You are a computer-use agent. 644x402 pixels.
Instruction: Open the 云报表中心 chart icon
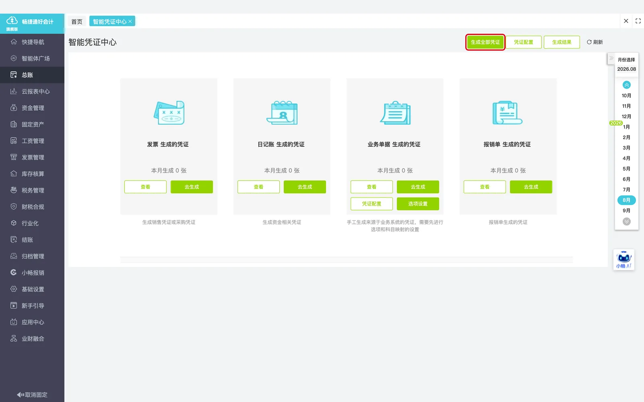14,91
